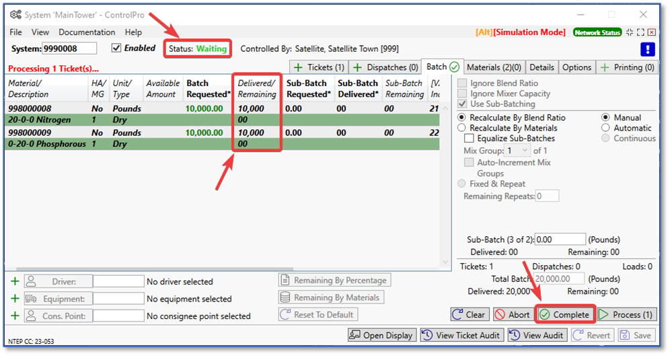This screenshot has height=356, width=670.
Task: Click the fullscreen expand icon in menu bar
Action: pos(640,32)
